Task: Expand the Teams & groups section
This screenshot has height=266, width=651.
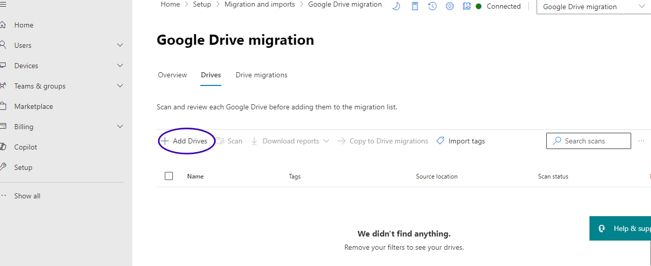Action: click(120, 86)
